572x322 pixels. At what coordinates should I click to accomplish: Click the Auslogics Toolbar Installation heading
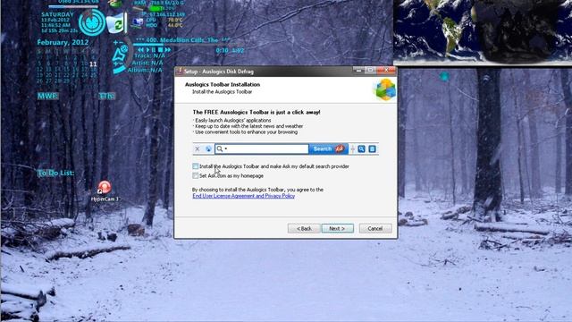point(223,84)
